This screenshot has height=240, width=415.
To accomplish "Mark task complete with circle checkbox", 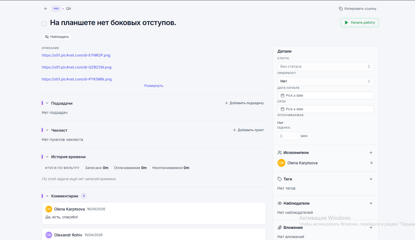I will [44, 24].
